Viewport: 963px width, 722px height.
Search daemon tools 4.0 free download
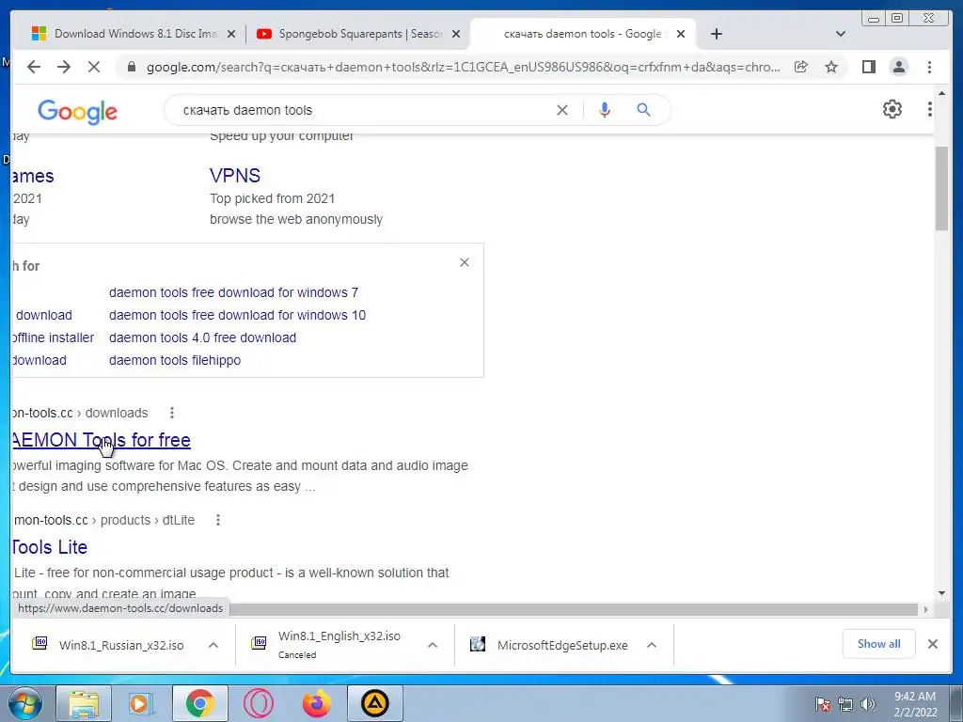click(203, 337)
